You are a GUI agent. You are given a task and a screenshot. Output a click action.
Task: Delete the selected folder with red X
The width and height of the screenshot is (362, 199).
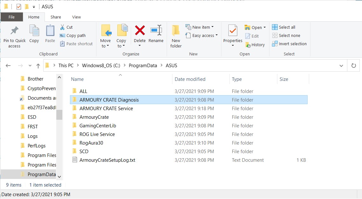(140, 30)
